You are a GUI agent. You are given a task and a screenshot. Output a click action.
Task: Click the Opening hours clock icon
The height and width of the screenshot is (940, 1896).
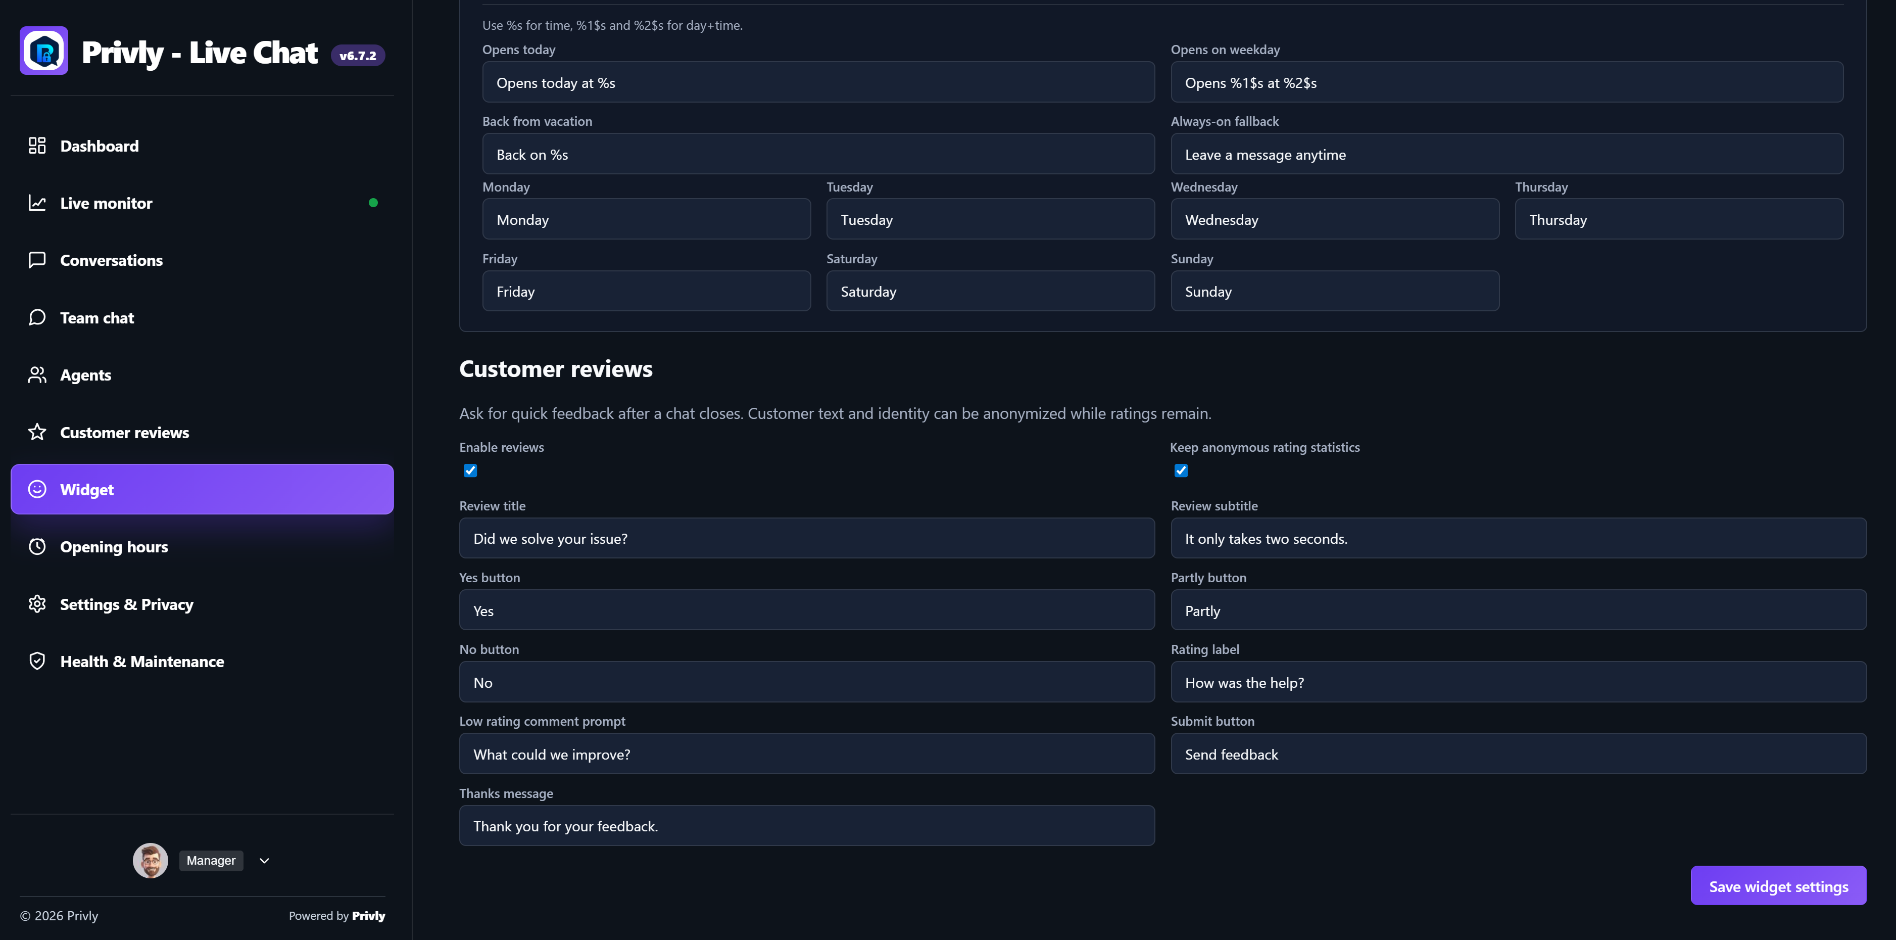click(37, 547)
